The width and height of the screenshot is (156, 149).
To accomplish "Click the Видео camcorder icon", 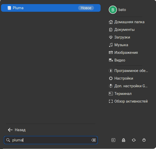I will click(111, 60).
